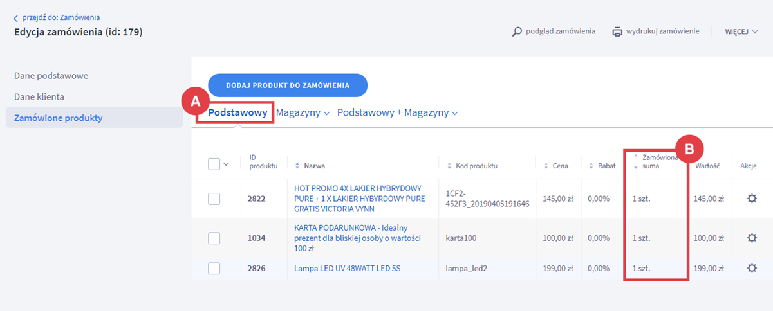Switch to the Podstawowy tab
Image resolution: width=773 pixels, height=311 pixels.
pos(237,113)
